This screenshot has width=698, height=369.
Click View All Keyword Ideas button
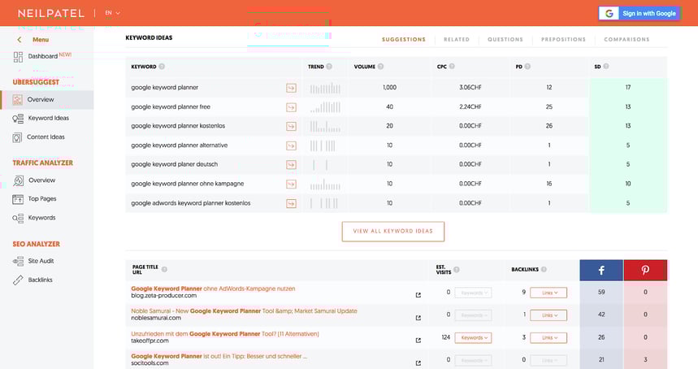click(393, 232)
